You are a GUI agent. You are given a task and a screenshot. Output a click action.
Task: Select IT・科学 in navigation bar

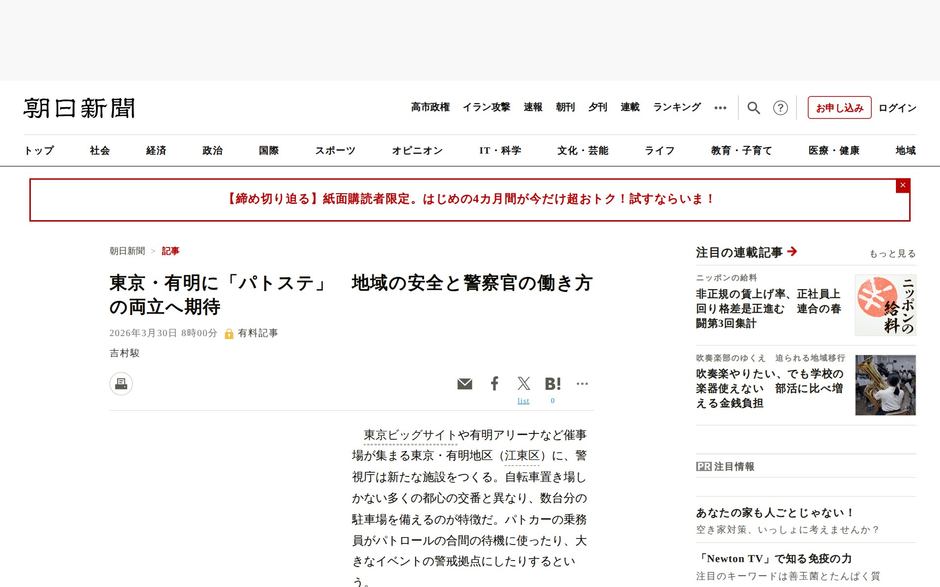tap(500, 151)
